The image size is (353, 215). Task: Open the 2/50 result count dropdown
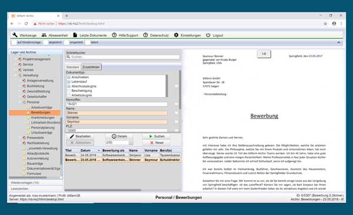[131, 143]
